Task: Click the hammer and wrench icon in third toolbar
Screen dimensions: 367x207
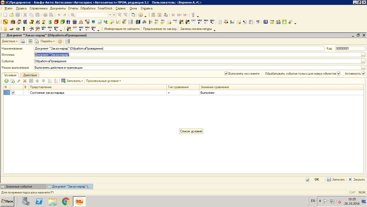Action: (x=38, y=29)
